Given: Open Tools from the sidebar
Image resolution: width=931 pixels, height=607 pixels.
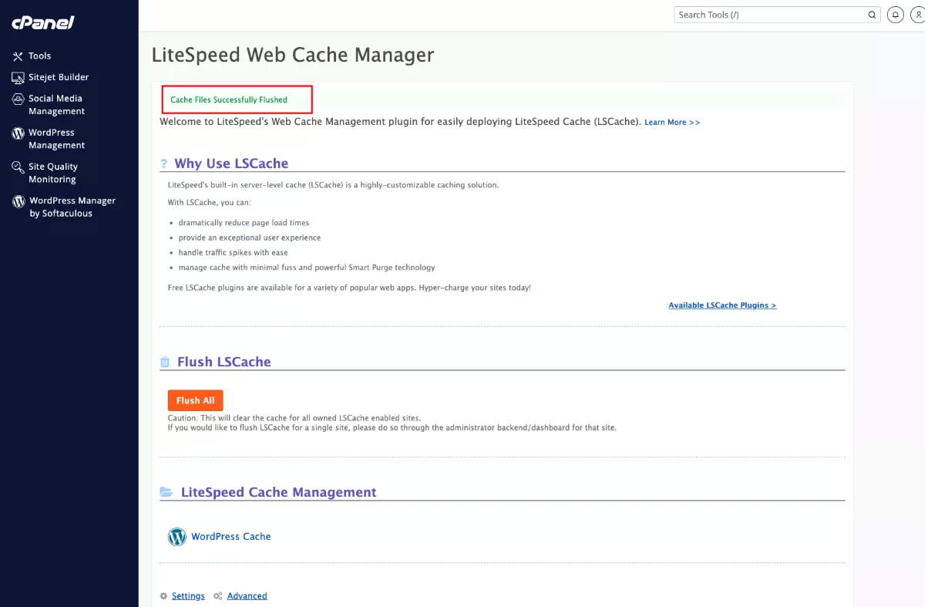Looking at the screenshot, I should 40,55.
